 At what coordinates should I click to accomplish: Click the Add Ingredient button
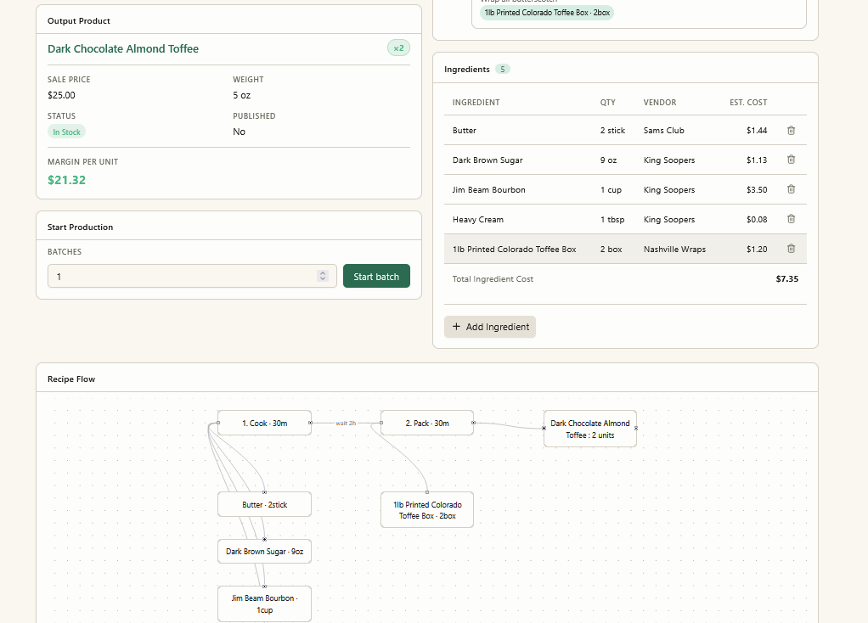pos(490,327)
